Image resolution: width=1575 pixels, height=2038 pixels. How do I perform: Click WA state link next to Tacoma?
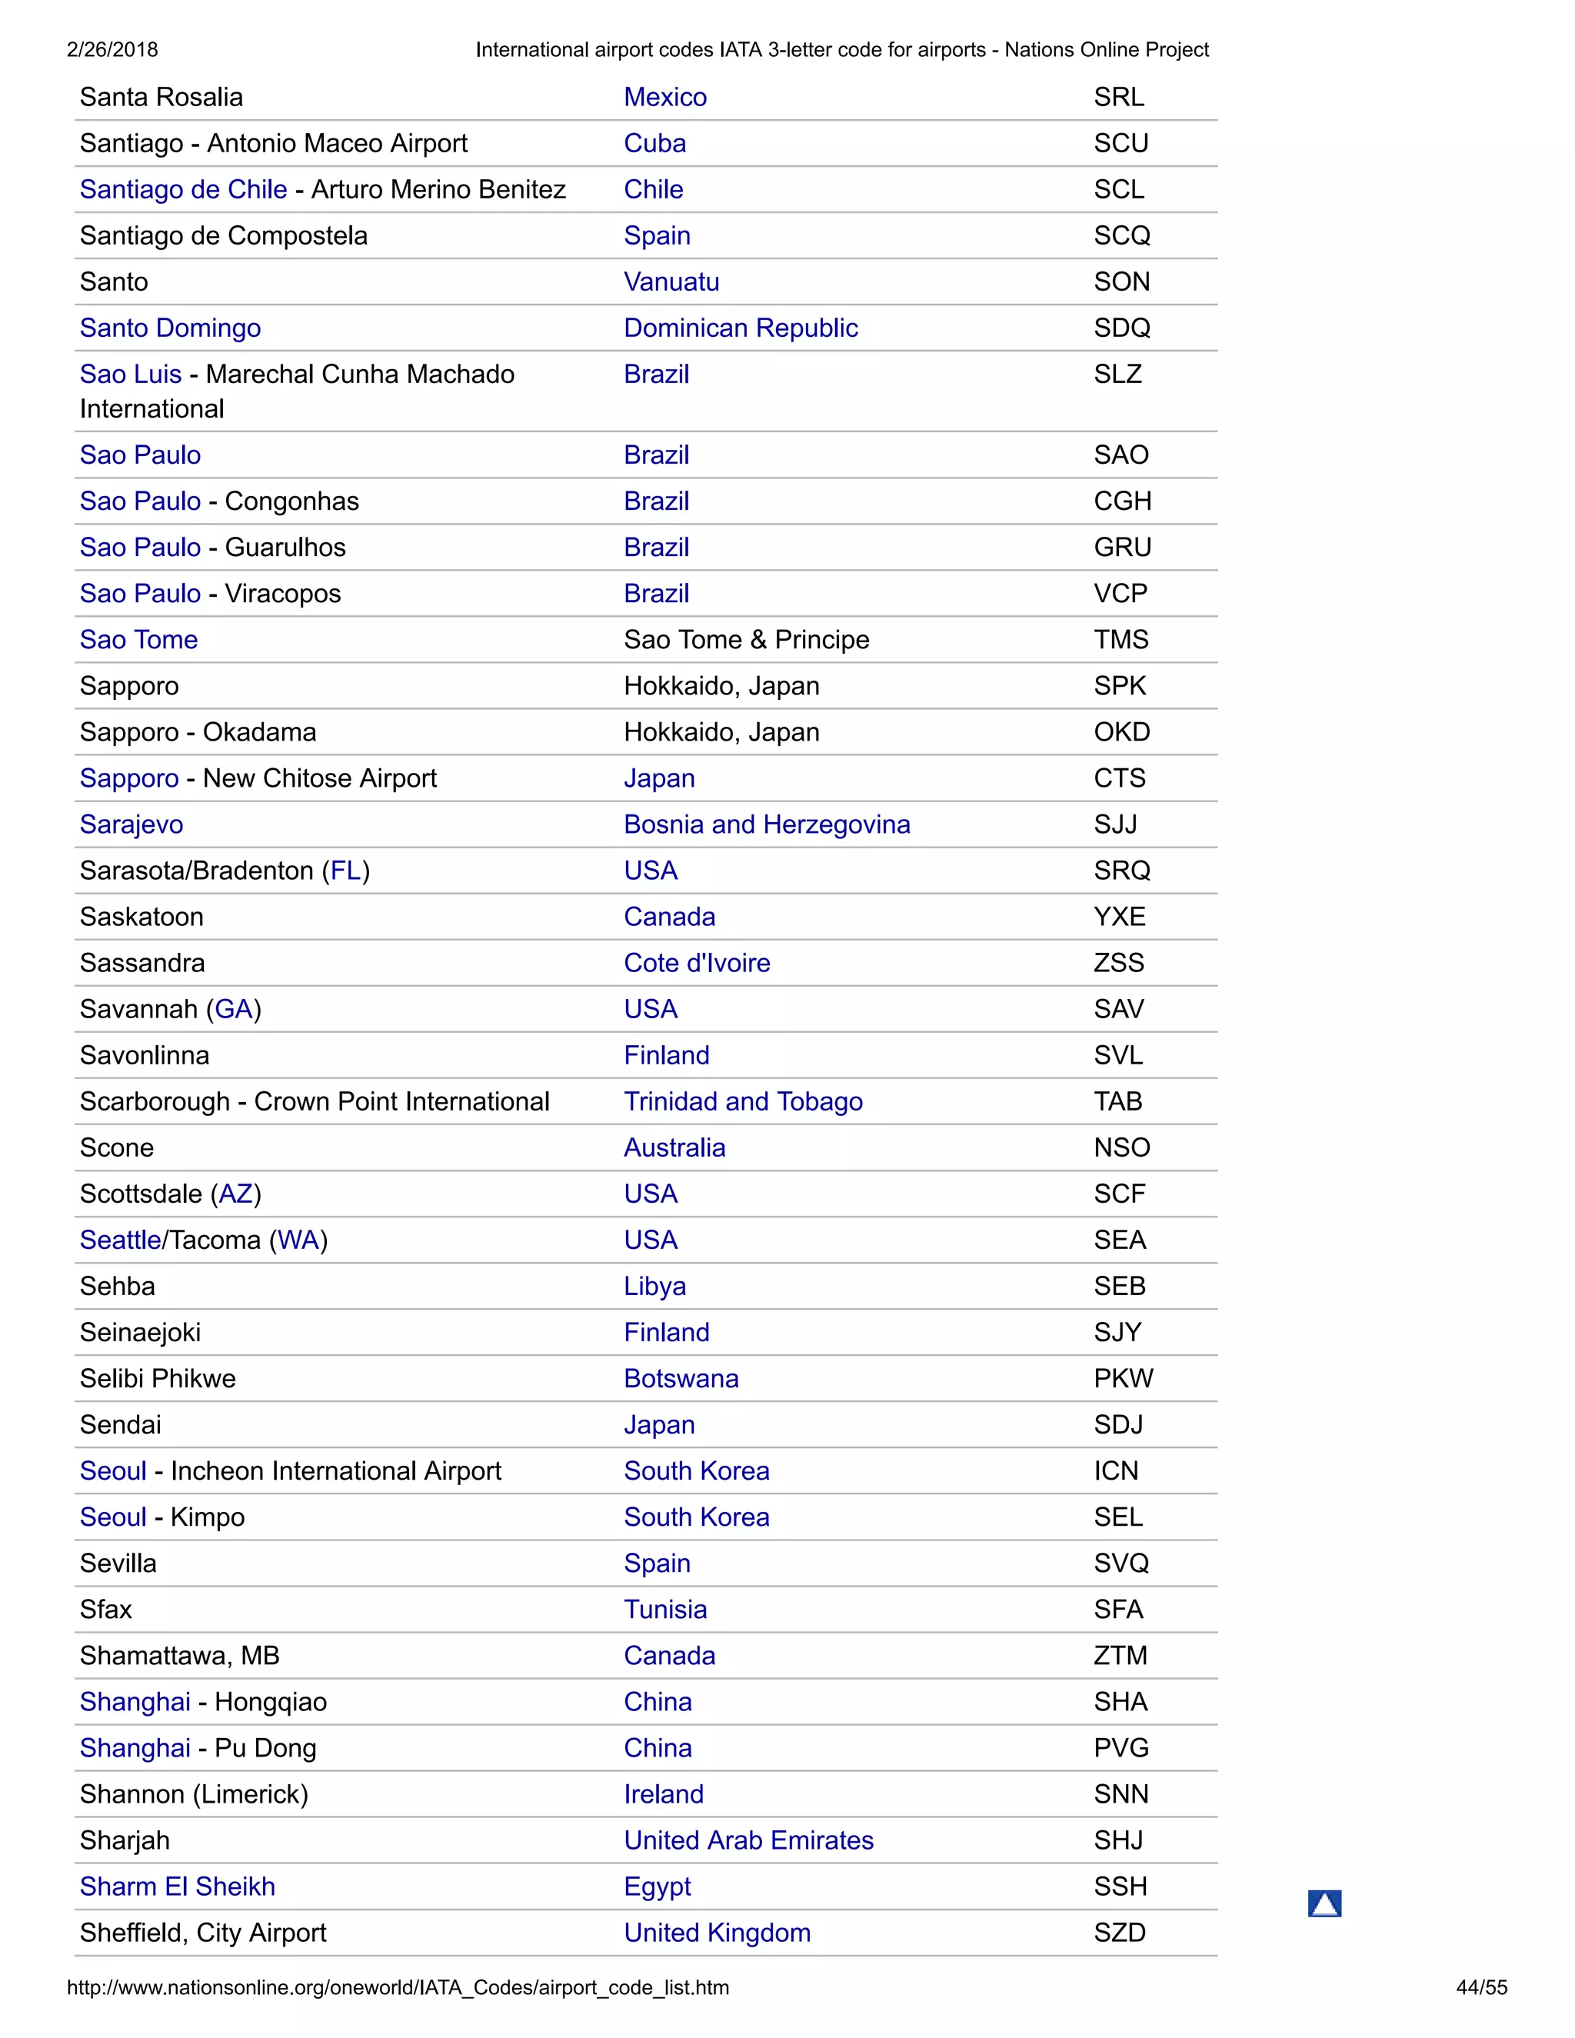[x=298, y=1240]
